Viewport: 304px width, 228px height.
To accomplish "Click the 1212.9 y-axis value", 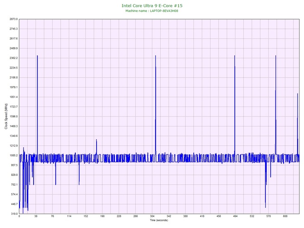I will 14,146.
